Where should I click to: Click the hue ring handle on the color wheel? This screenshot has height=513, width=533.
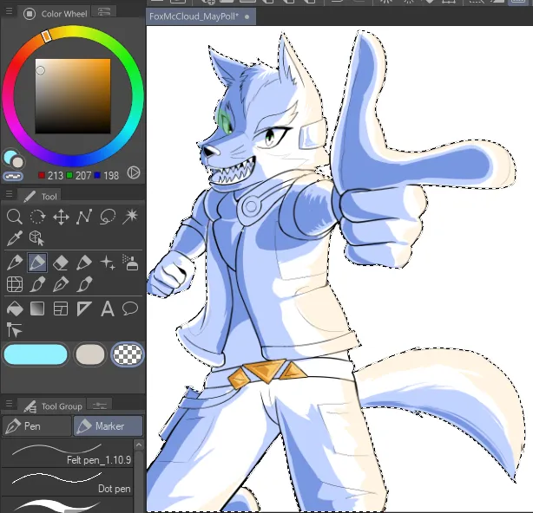click(47, 36)
